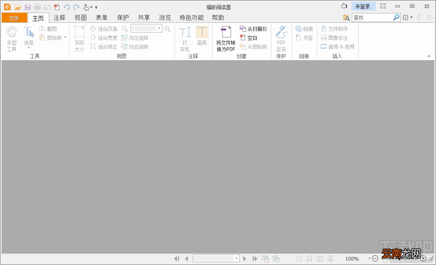This screenshot has height=265, width=436.
Task: Click the 截图 snapshot button
Action: pyautogui.click(x=48, y=28)
